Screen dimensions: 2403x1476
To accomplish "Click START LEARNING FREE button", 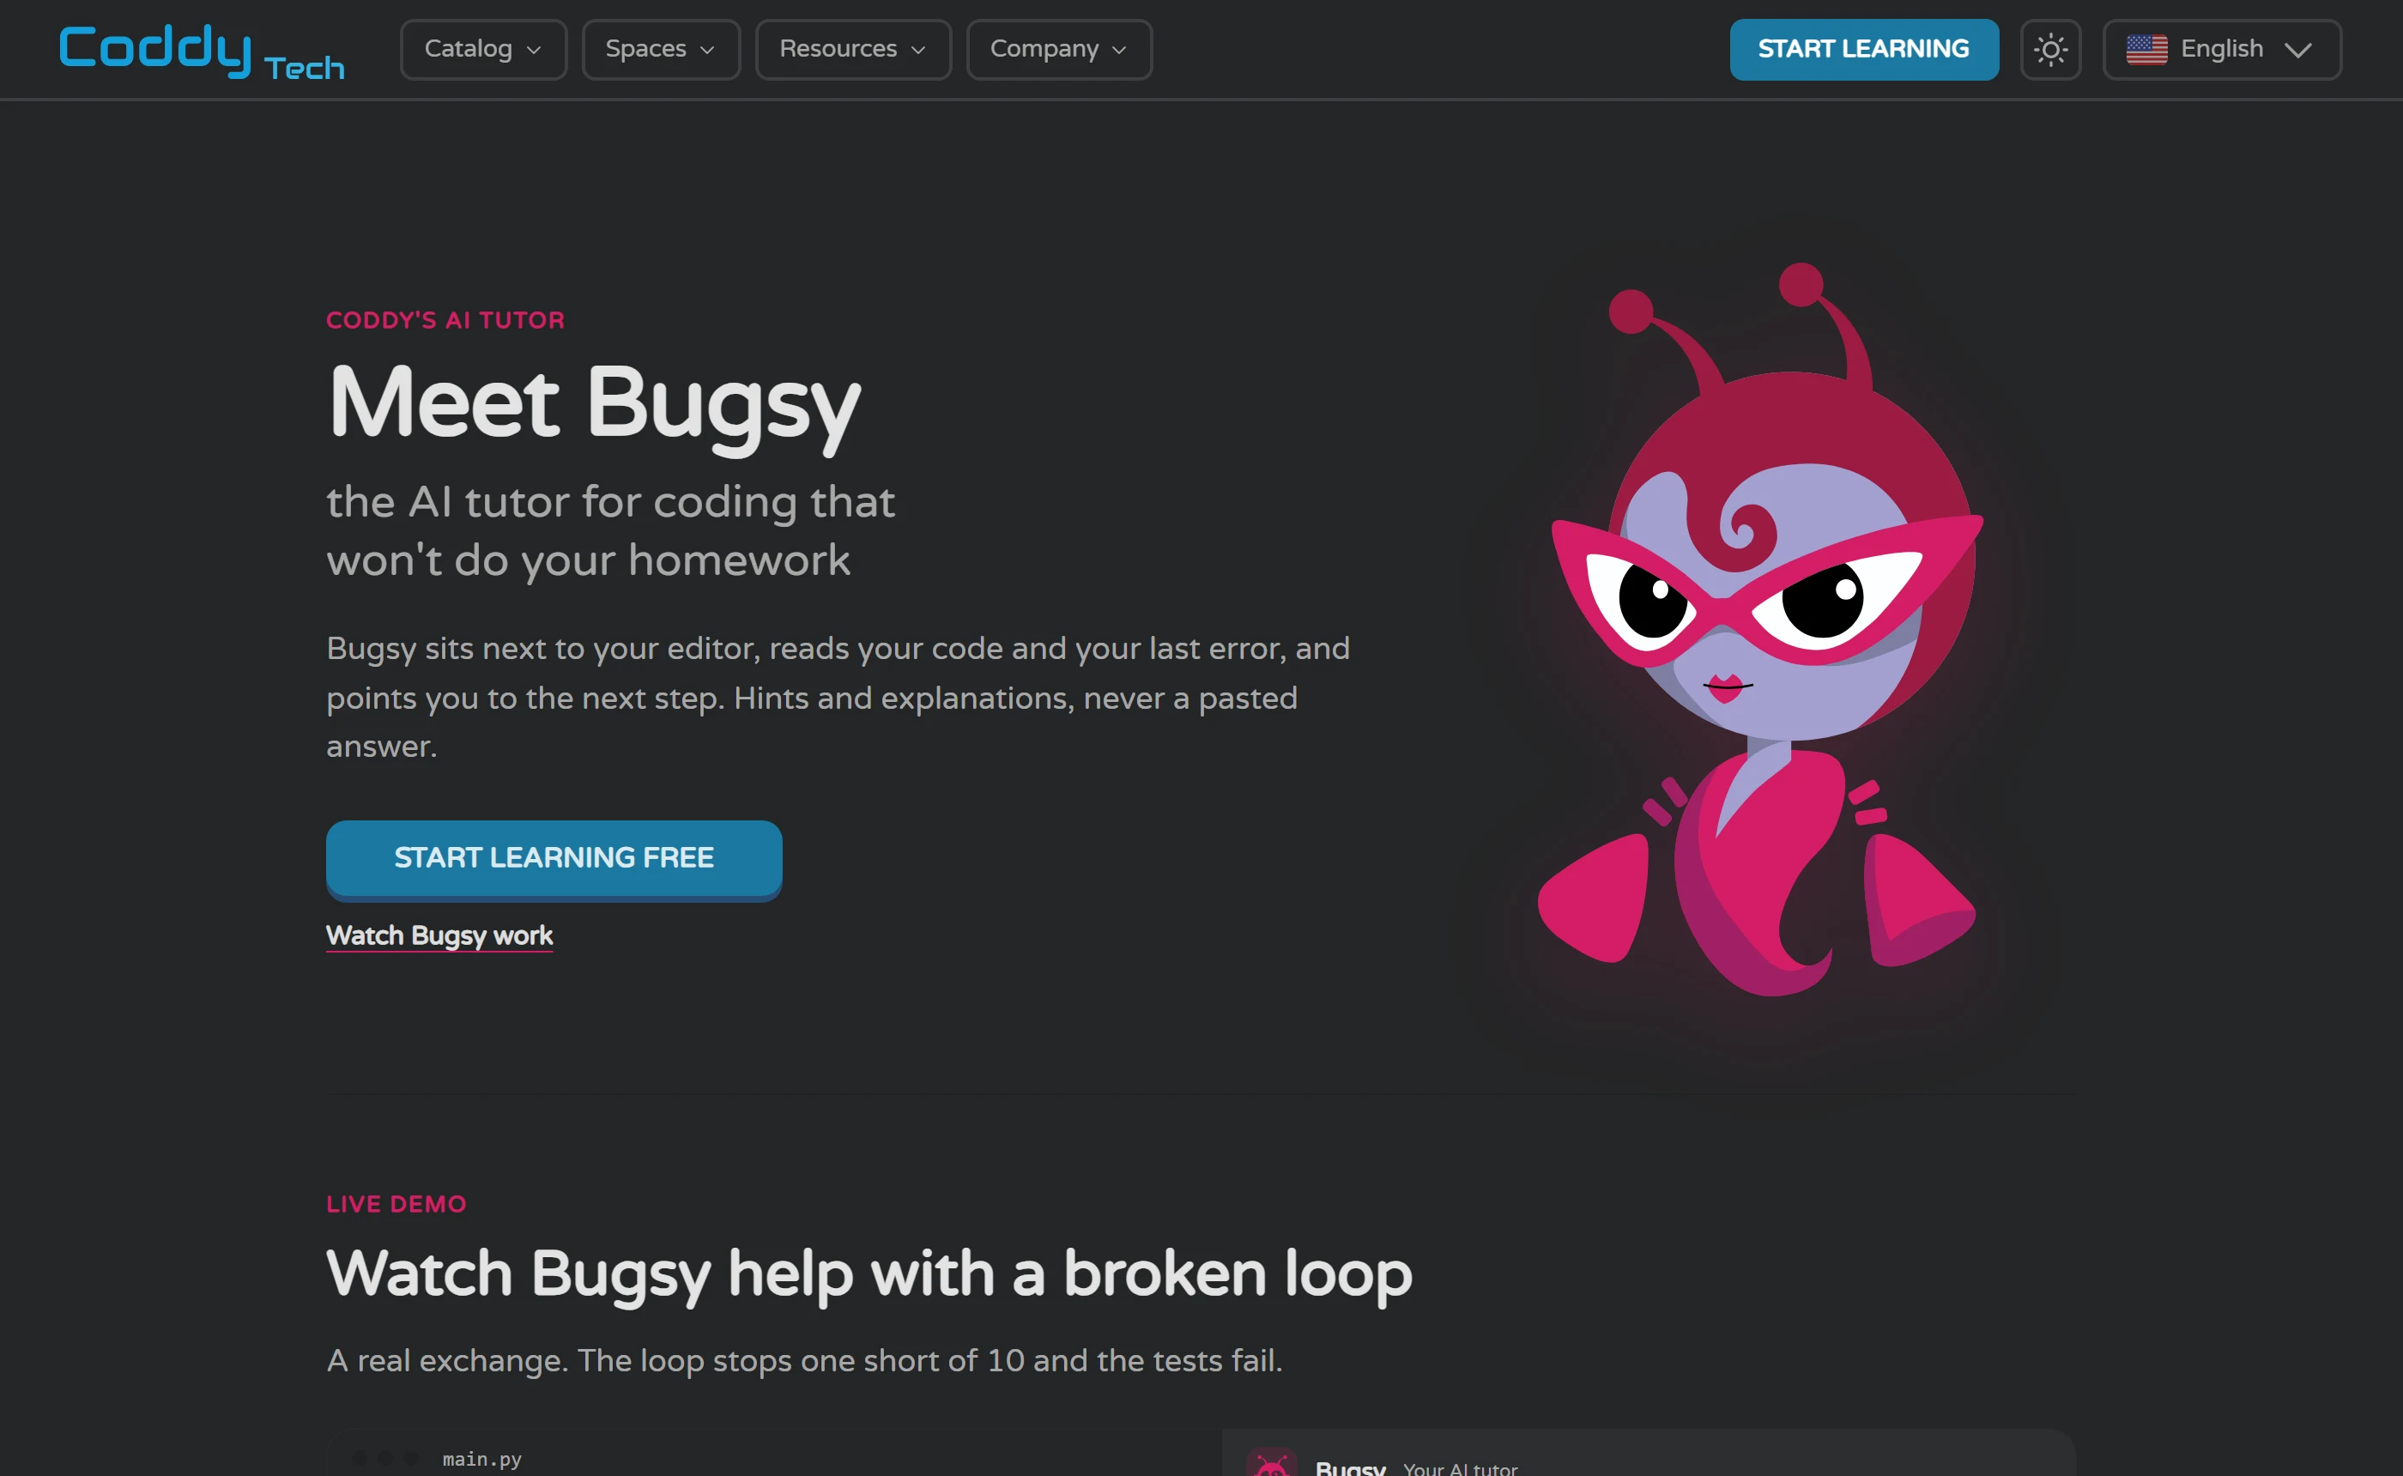I will [554, 859].
